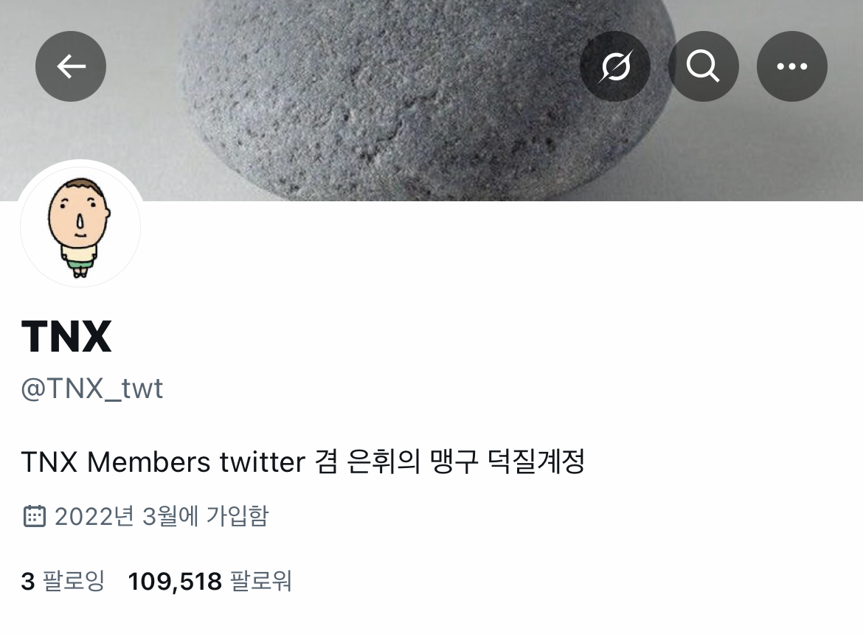Click the '2022년 3월에 가입함' join date
Screen dimensions: 863x634
[162, 516]
